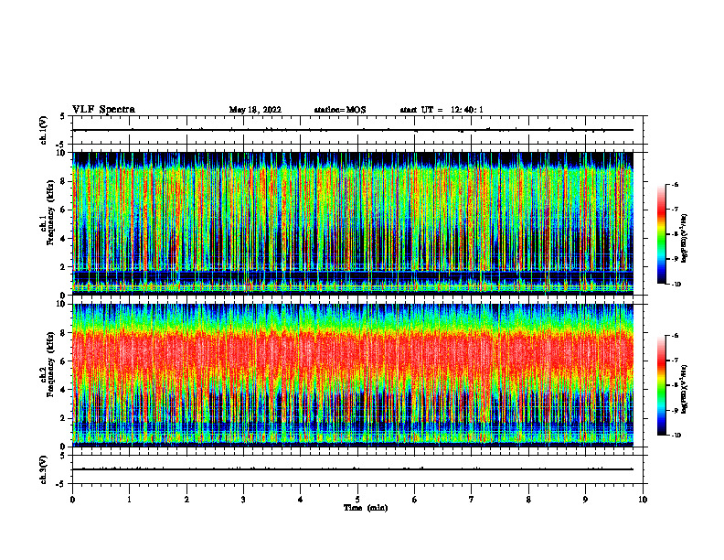The image size is (724, 560).
Task: Click the "5" tick on ch.3(V) axis
Action: point(63,455)
